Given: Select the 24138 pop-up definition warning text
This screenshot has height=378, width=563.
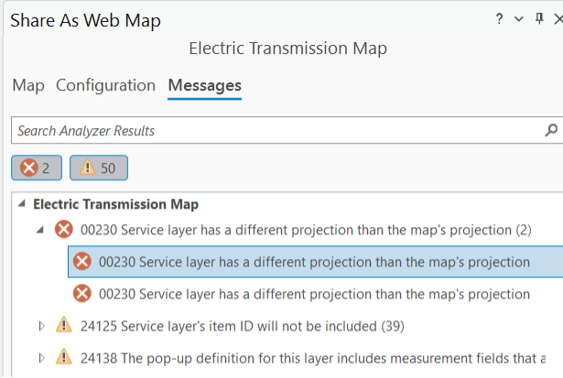Looking at the screenshot, I should 313,357.
